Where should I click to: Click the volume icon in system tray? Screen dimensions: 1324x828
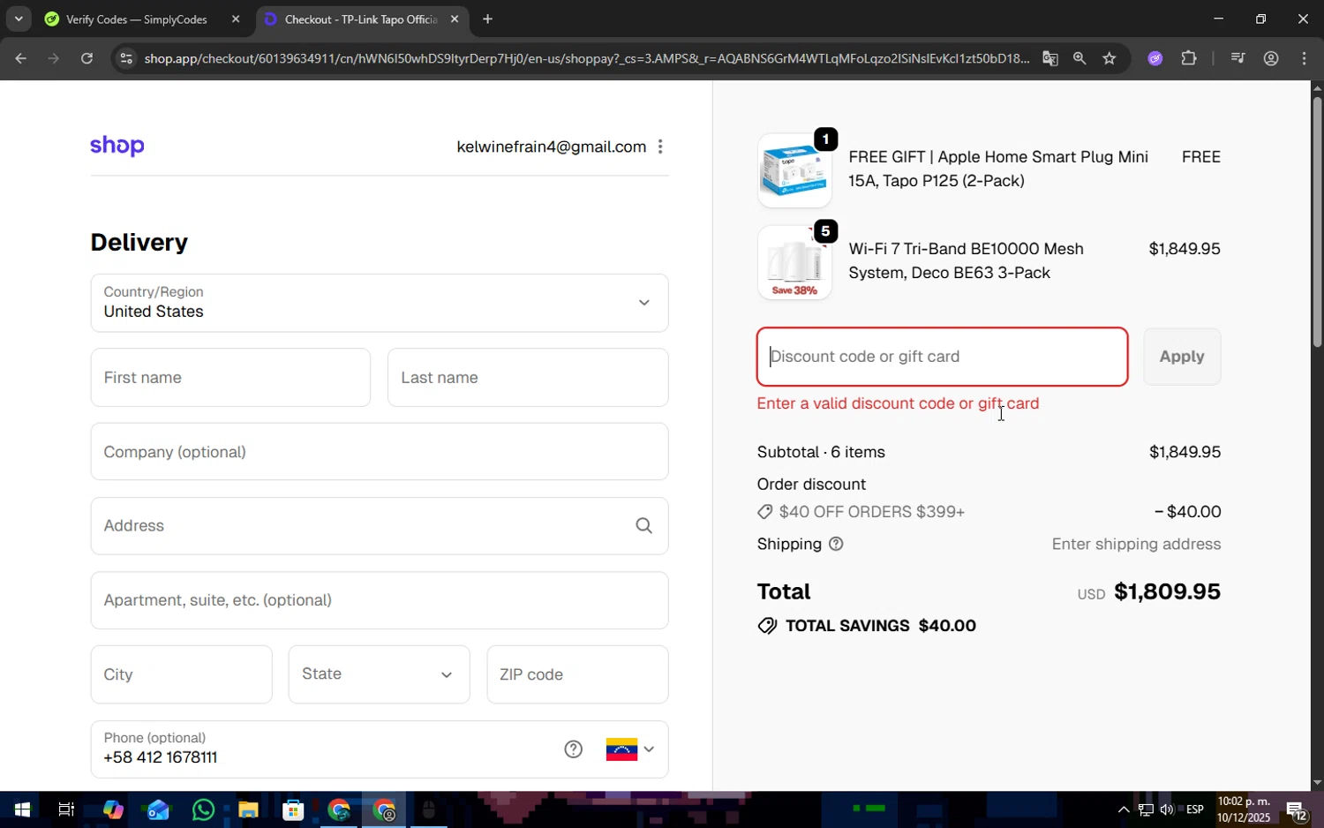point(1167,809)
